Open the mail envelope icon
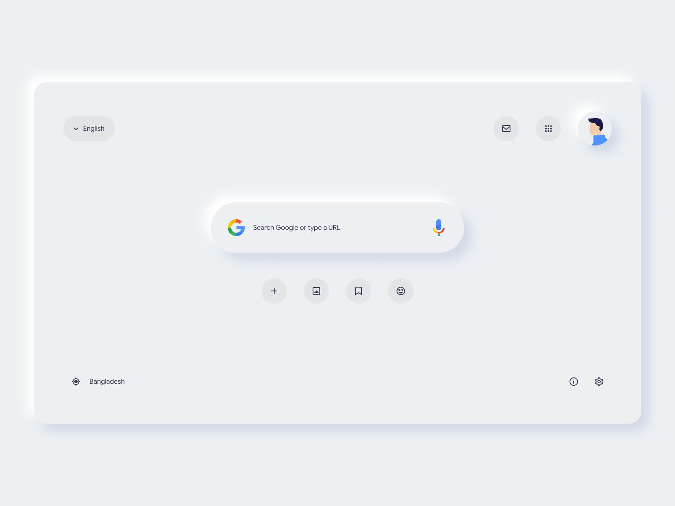 coord(506,129)
